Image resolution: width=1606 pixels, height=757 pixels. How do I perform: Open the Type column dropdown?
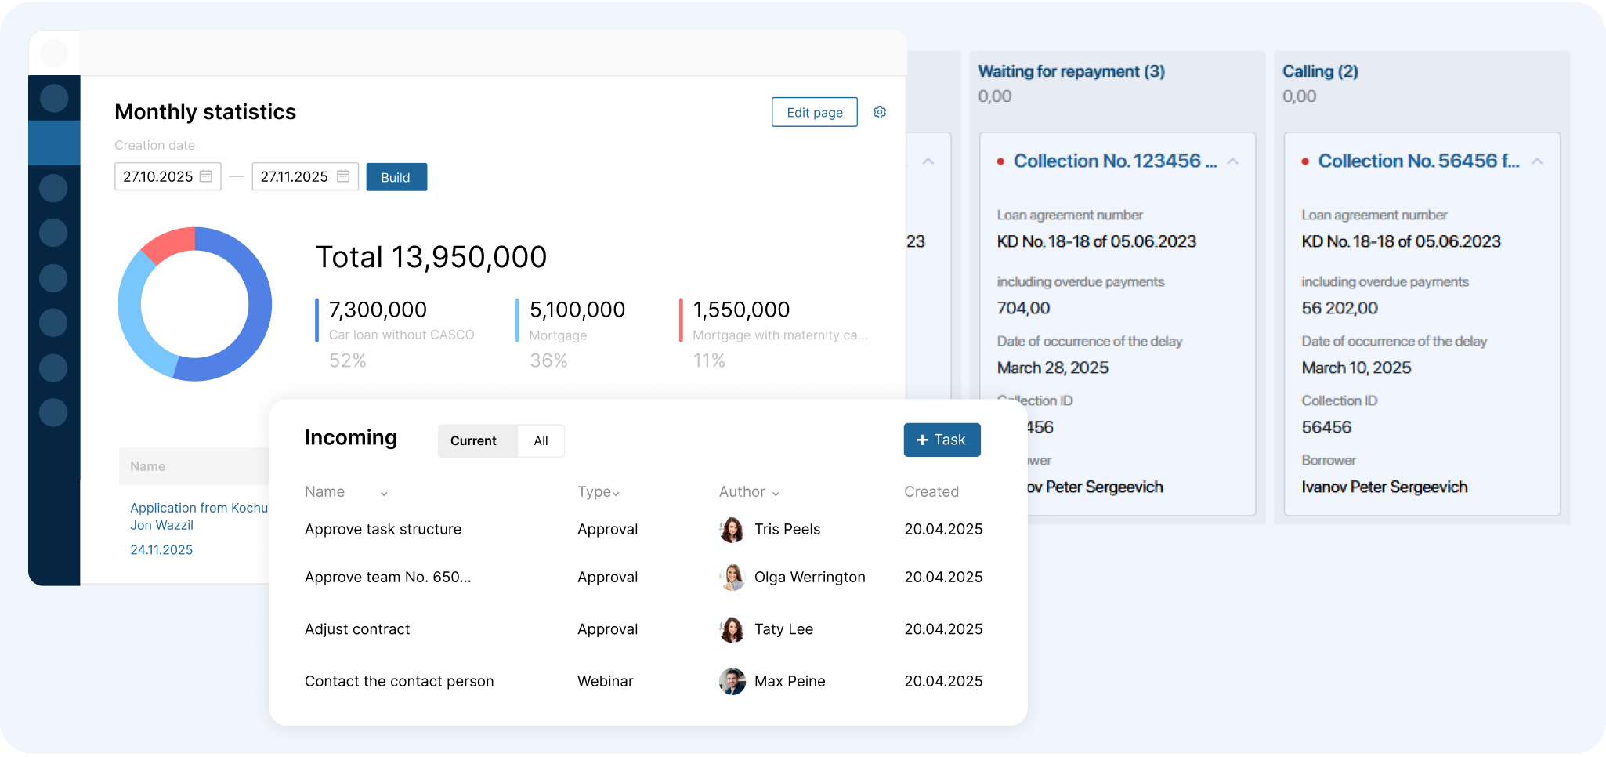616,493
